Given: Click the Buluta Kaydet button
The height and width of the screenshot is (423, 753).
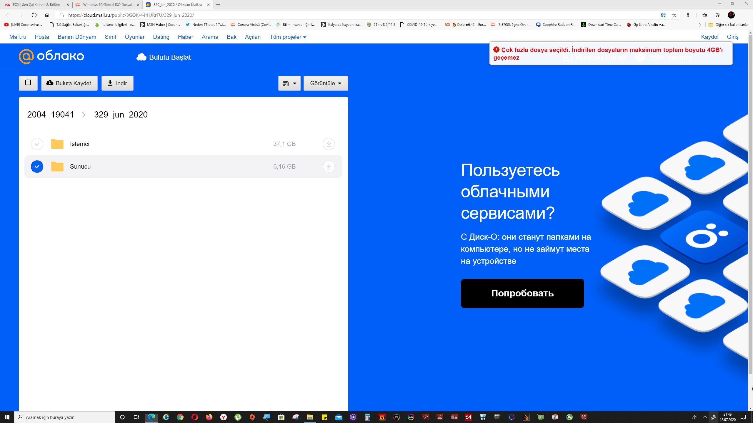Looking at the screenshot, I should [69, 83].
